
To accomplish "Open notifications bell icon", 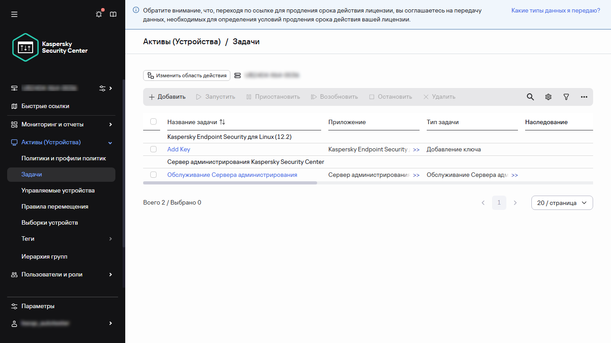I will click(x=99, y=14).
